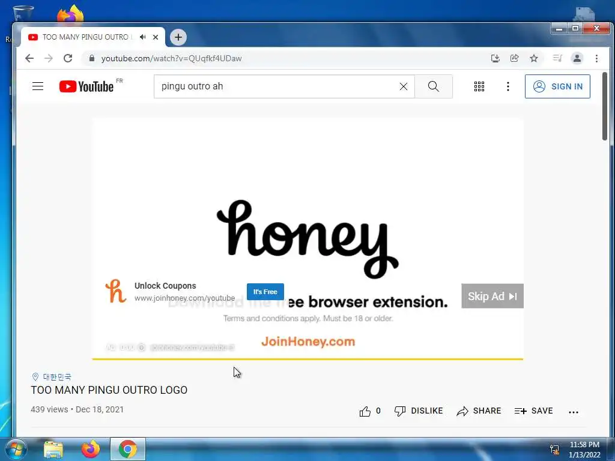The width and height of the screenshot is (615, 461).
Task: Click the network icon in system tray
Action: tap(554, 449)
